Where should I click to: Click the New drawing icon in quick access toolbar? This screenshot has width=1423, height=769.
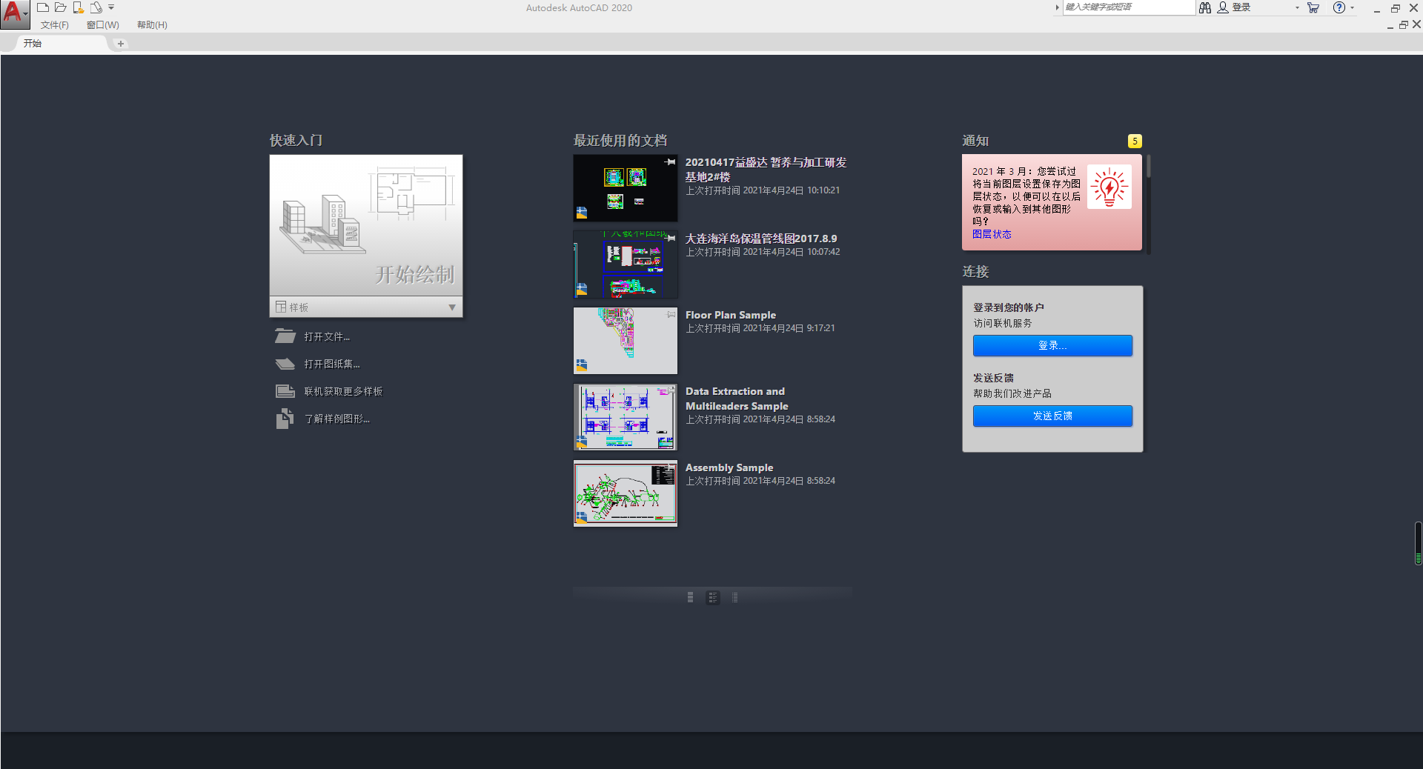[x=43, y=7]
